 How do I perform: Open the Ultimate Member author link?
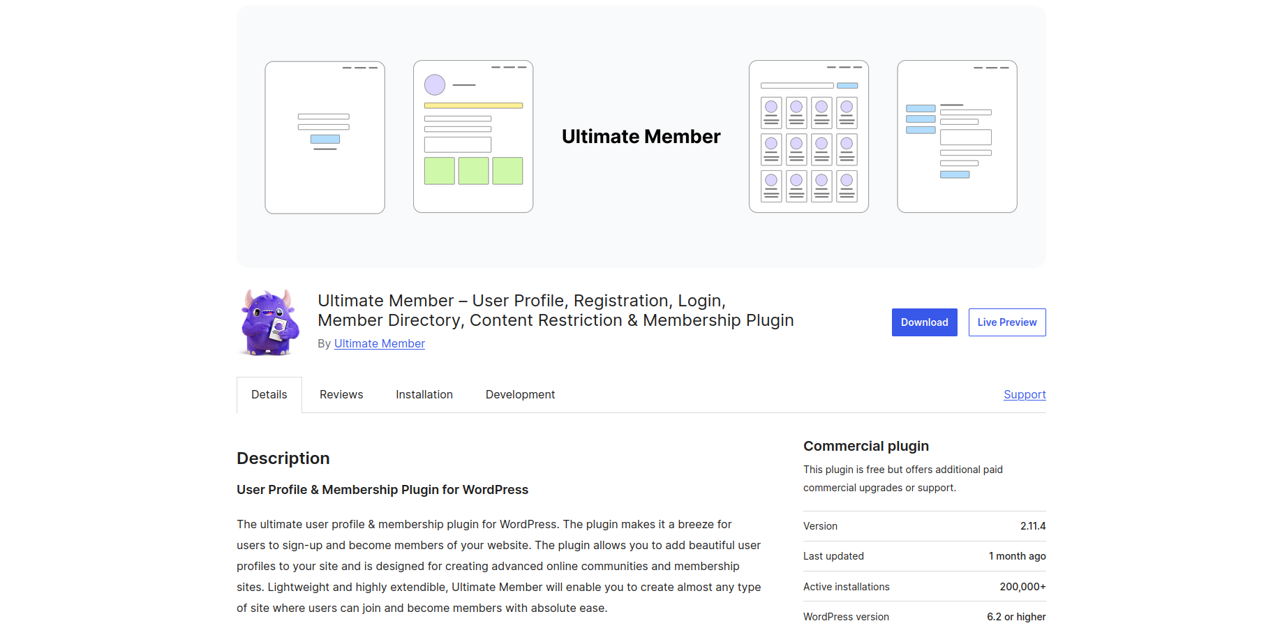tap(379, 343)
